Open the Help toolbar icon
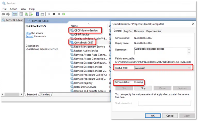Screen dimensions: 198x121 coord(37,14)
